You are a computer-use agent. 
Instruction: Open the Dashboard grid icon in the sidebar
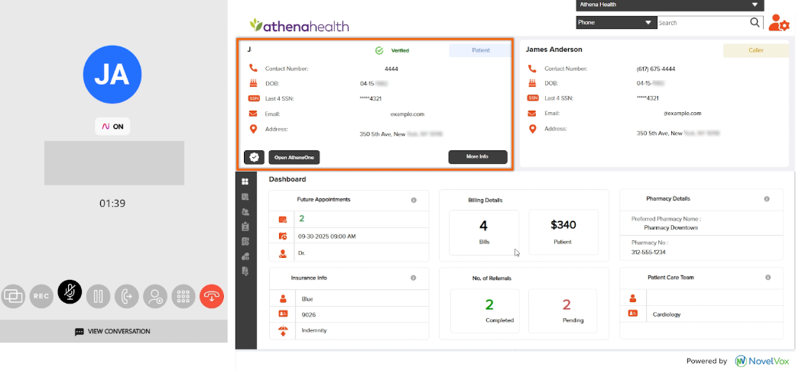pos(245,182)
